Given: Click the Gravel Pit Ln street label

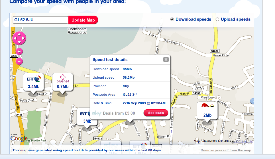Looking at the screenshot, I should pos(221,55).
